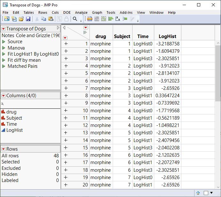221x197 pixels.
Task: Open Fit Y by X toolbar icon
Action: coord(118,19)
